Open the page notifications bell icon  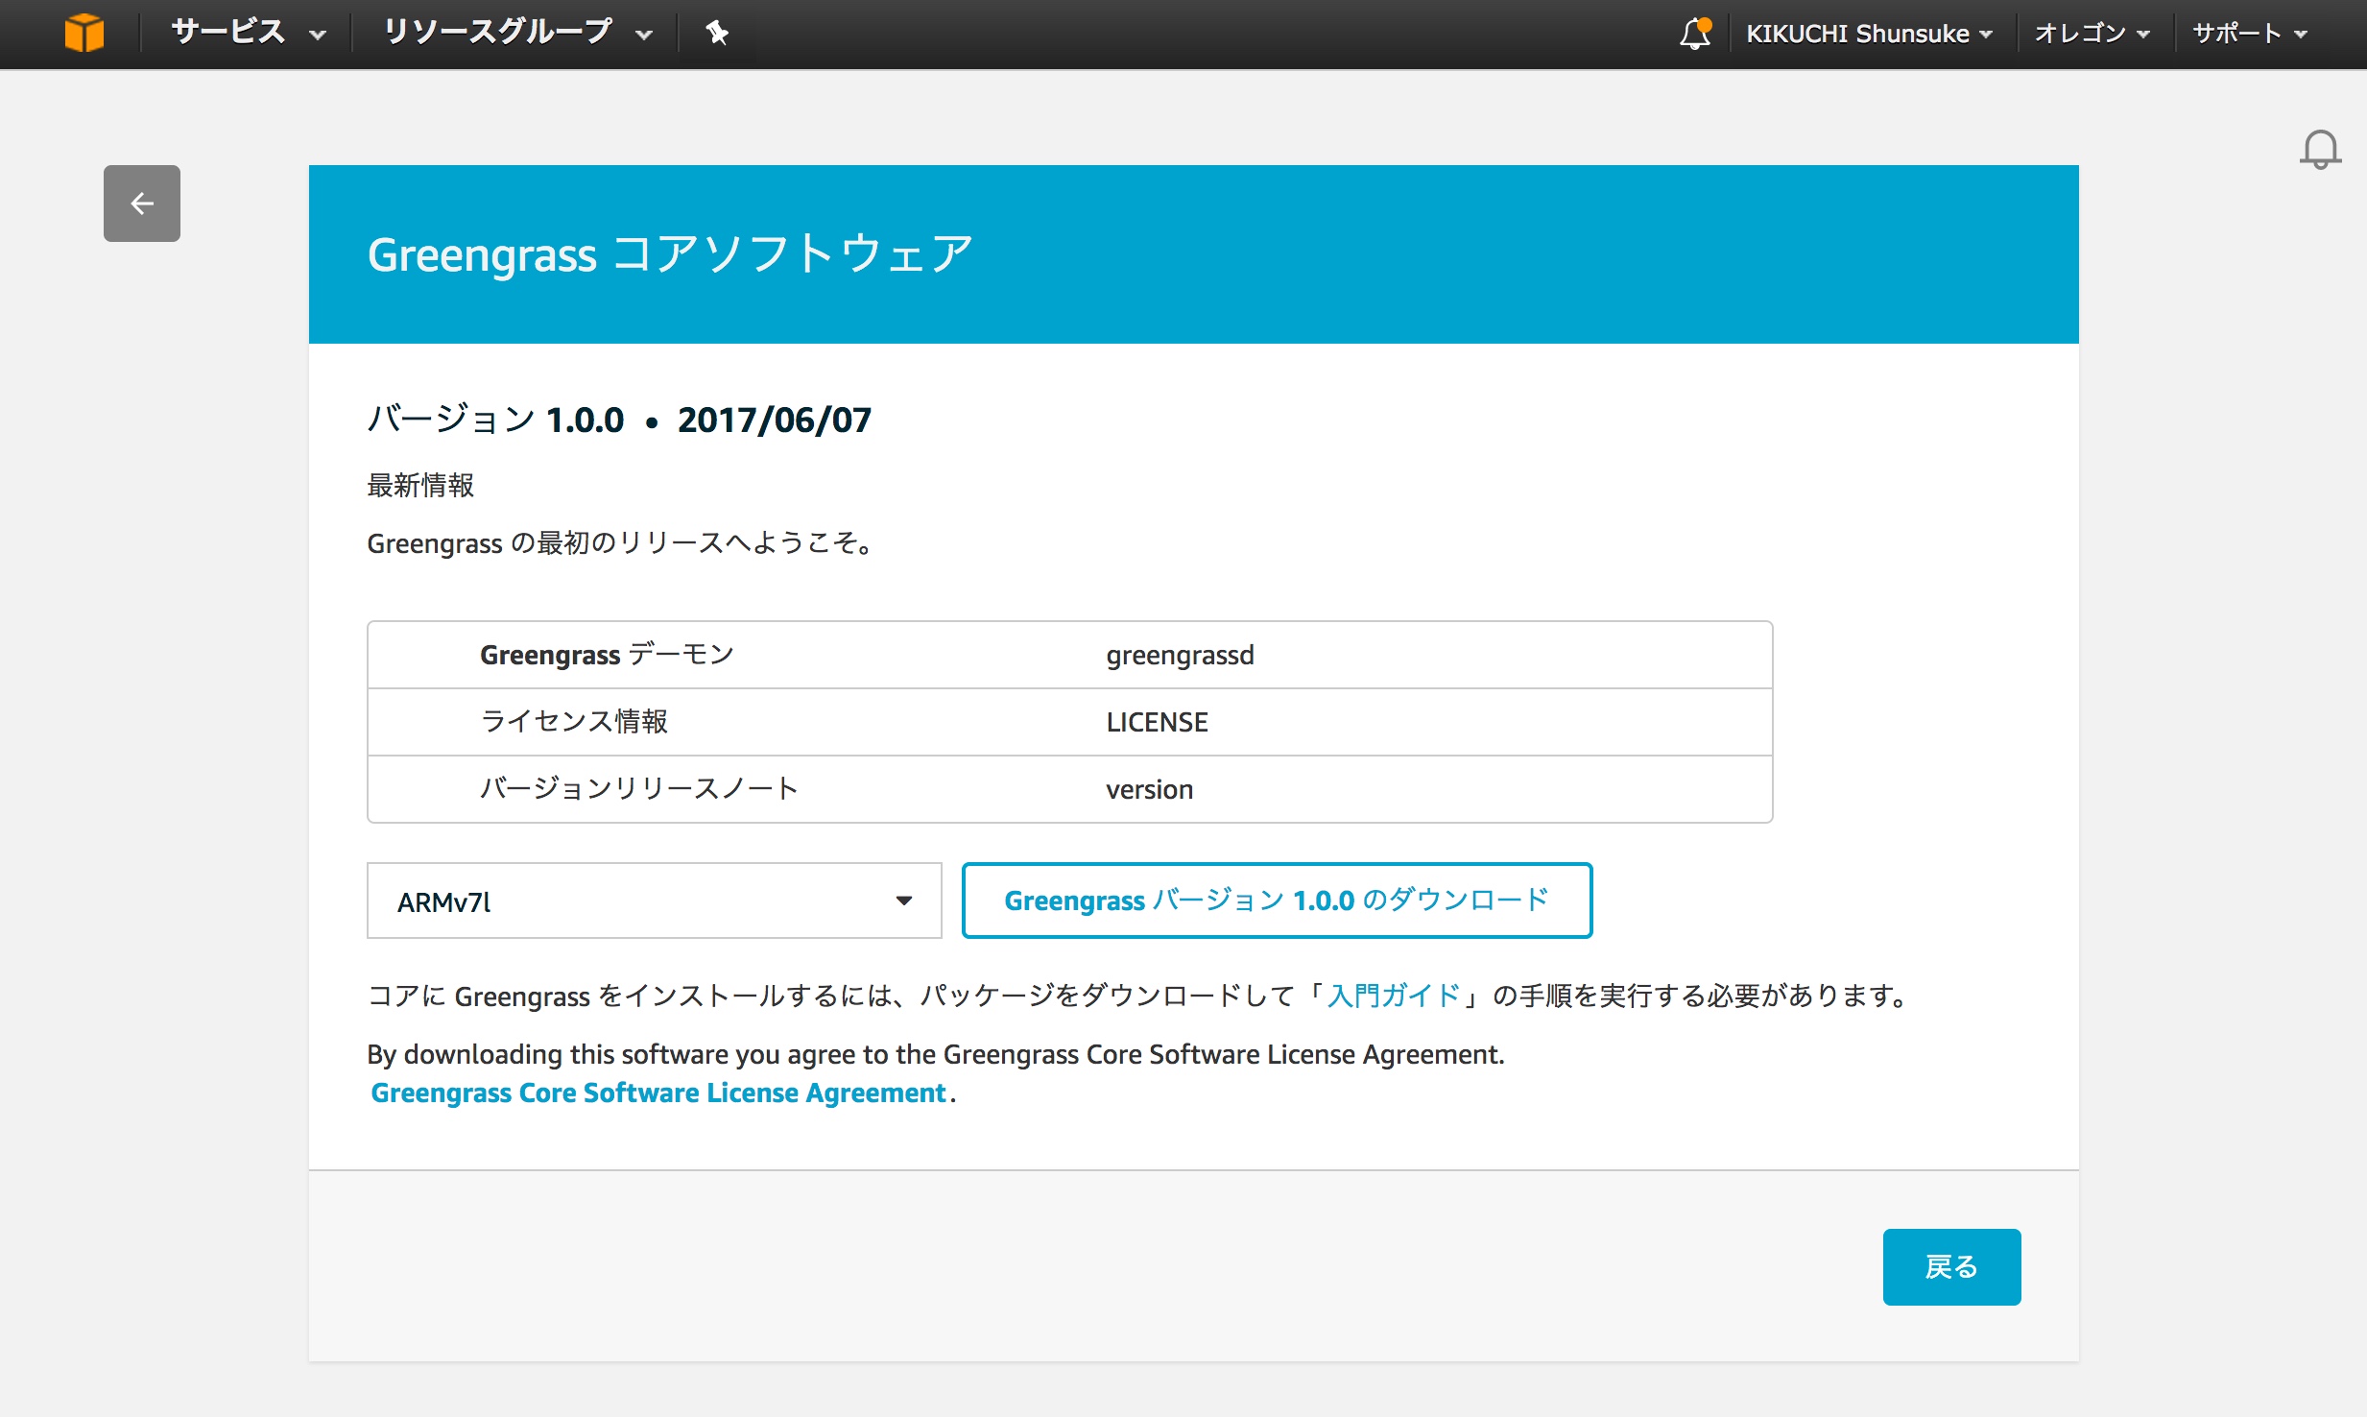tap(2320, 150)
